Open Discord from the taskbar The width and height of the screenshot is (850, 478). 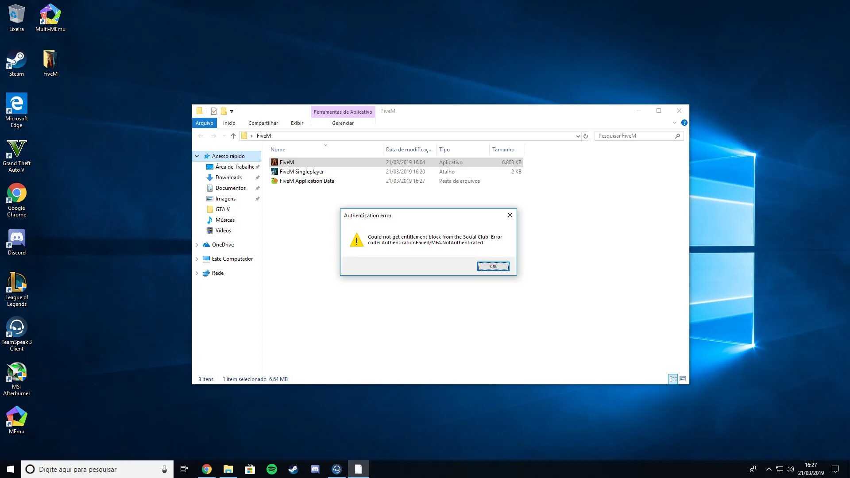click(x=315, y=469)
